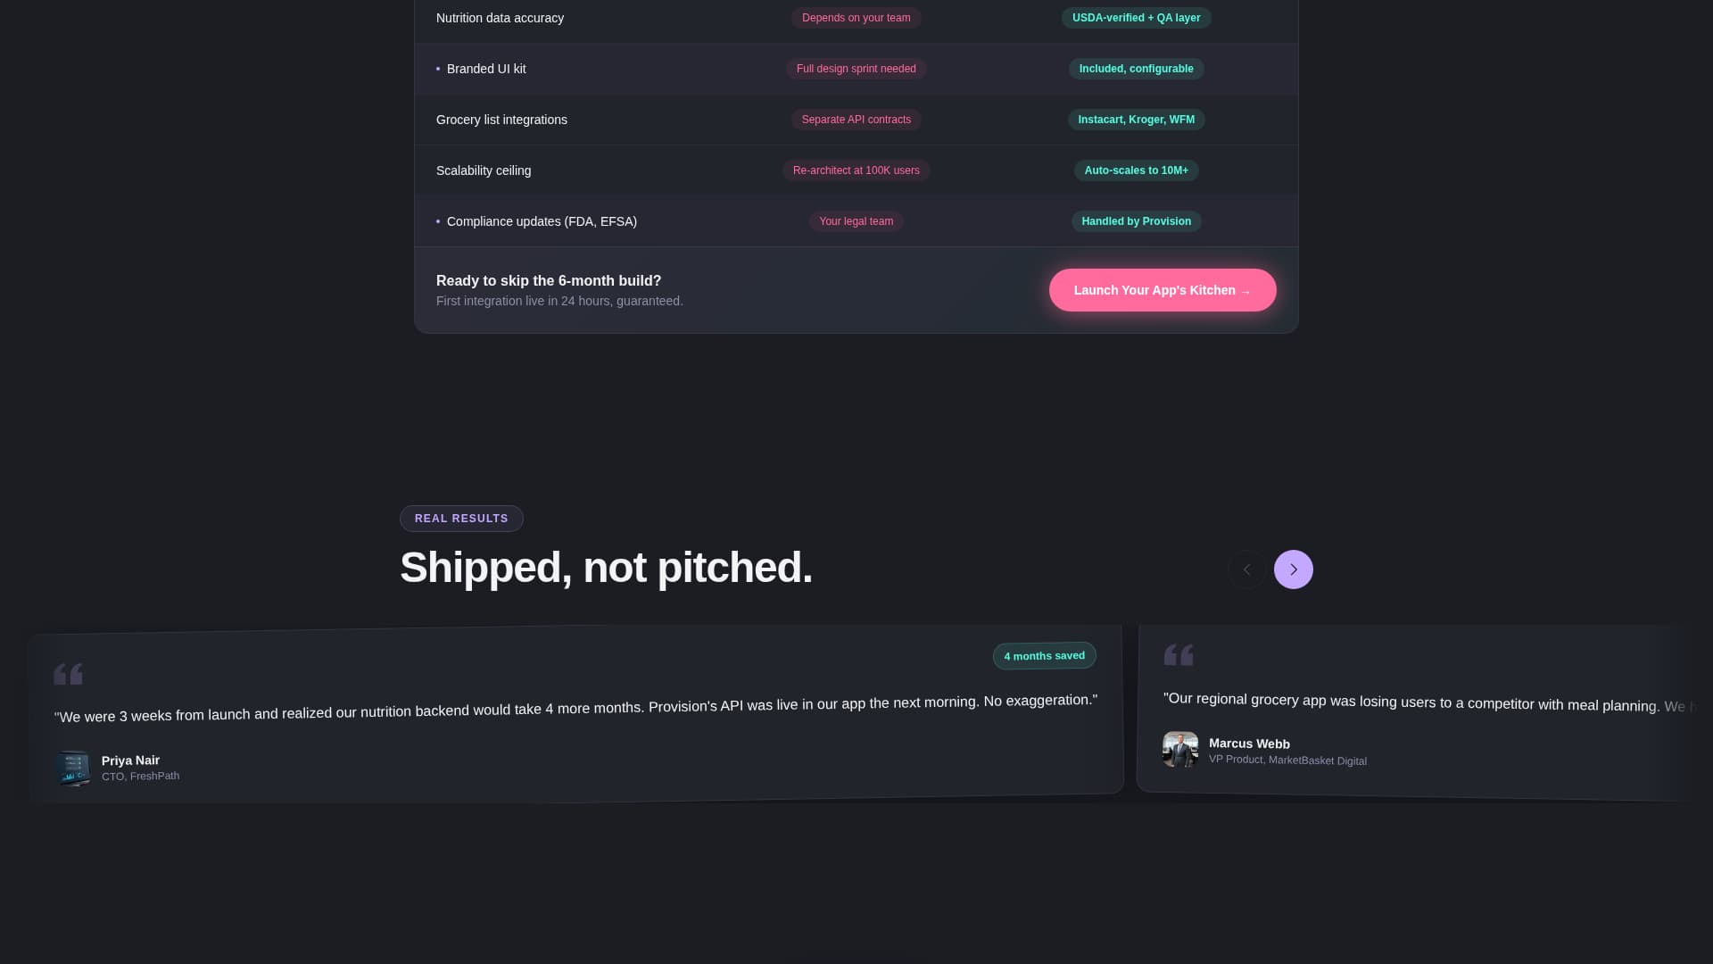
Task: Click the 'Full design sprint needed' pill
Action: coord(856,69)
